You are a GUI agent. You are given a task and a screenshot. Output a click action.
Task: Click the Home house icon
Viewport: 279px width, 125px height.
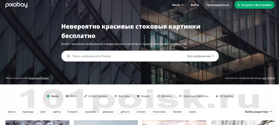pos(48,96)
